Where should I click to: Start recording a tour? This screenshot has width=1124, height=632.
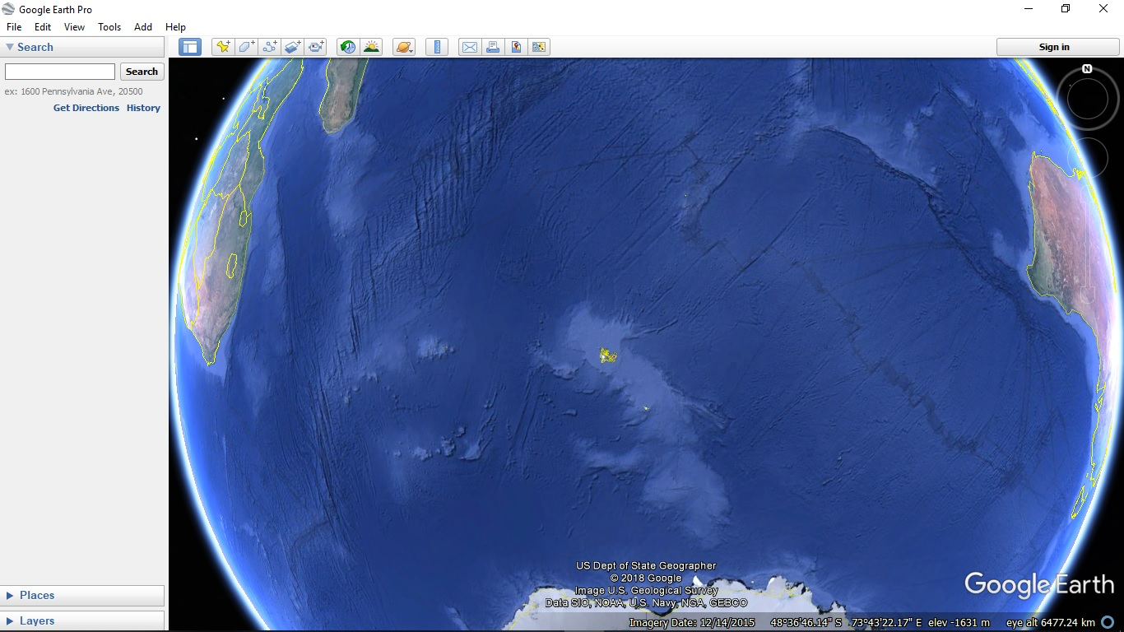click(x=316, y=47)
